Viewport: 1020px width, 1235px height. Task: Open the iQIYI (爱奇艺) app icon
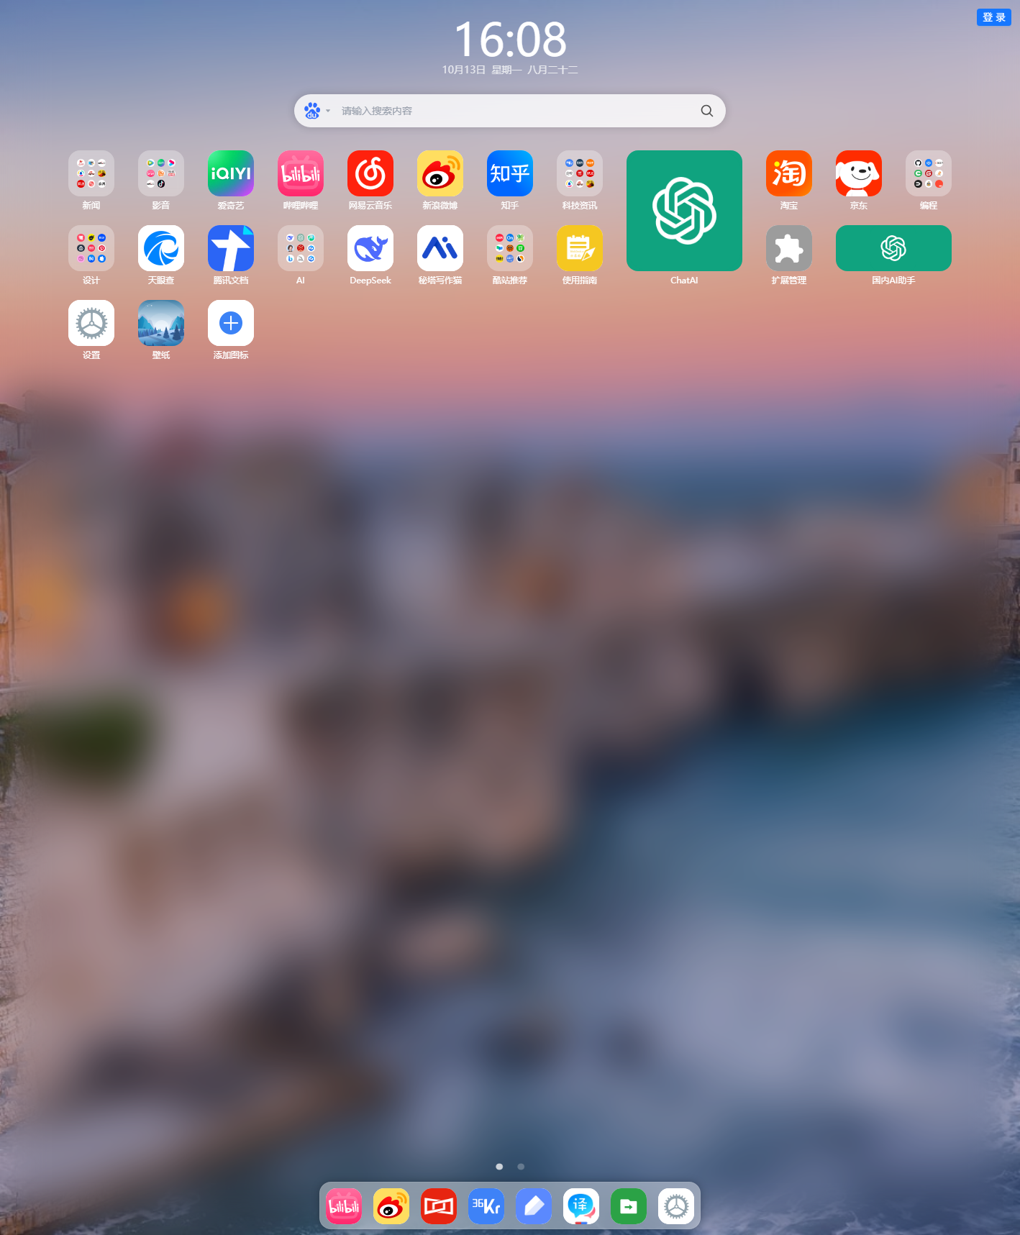[230, 173]
